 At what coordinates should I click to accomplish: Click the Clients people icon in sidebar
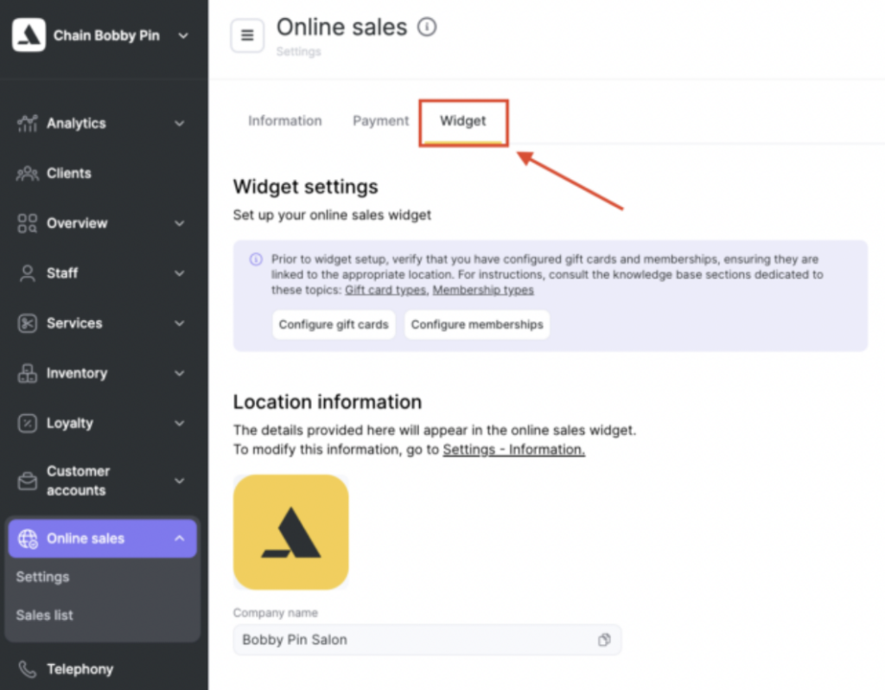pyautogui.click(x=28, y=174)
